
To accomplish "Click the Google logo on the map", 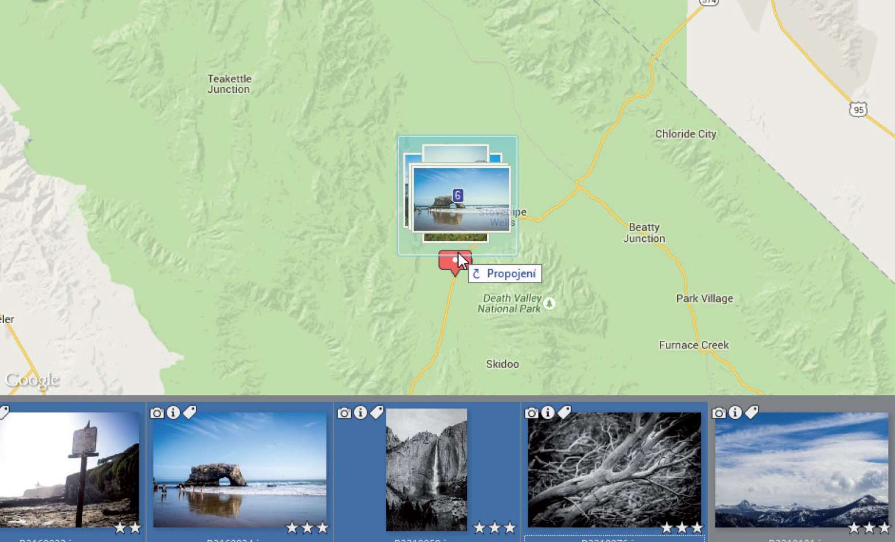I will (32, 380).
